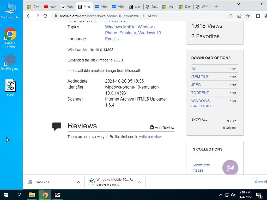Close the active archive.org tab

click(x=89, y=7)
